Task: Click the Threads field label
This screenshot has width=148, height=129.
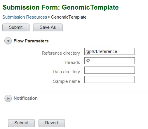Action: (x=72, y=62)
